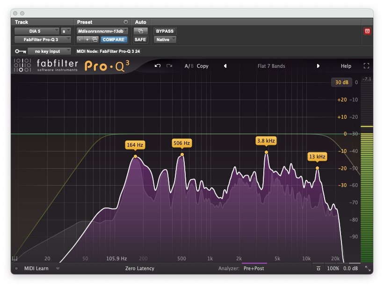Click MIDI Learn

click(x=36, y=268)
